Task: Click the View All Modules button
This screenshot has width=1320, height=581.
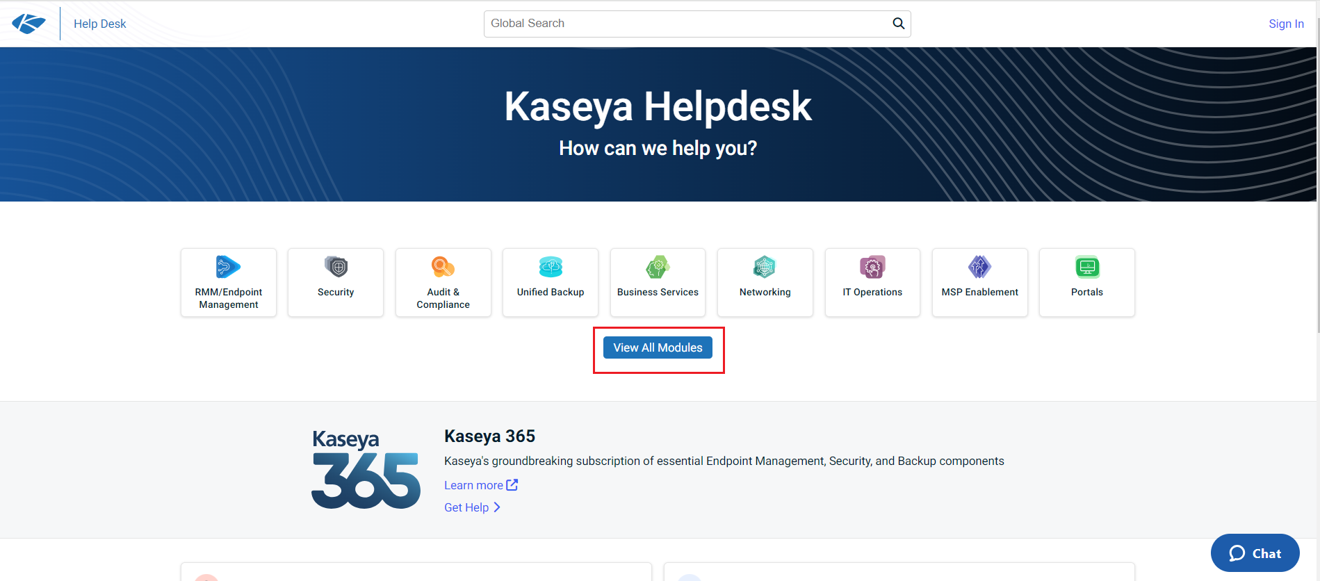Action: [658, 347]
